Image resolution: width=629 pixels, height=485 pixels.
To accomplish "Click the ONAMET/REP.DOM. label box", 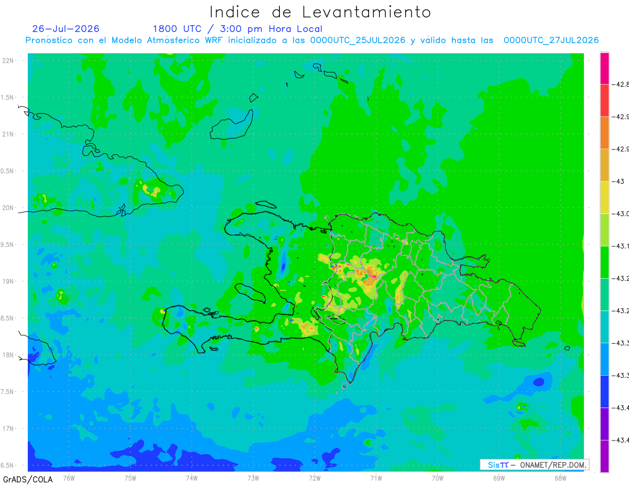I will click(534, 465).
